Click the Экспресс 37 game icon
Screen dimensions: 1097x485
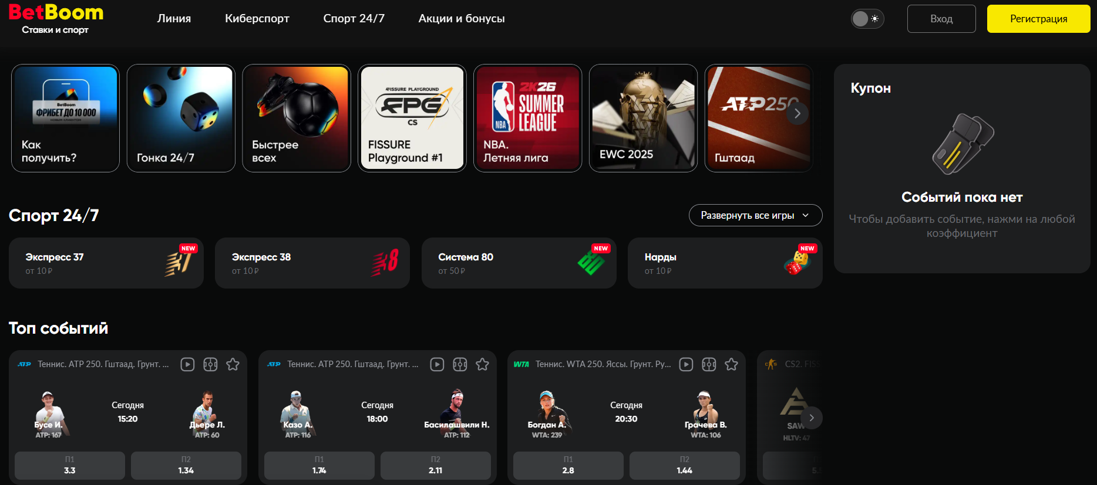click(178, 263)
